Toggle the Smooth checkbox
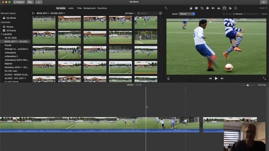This screenshot has height=151, width=269. [224, 14]
